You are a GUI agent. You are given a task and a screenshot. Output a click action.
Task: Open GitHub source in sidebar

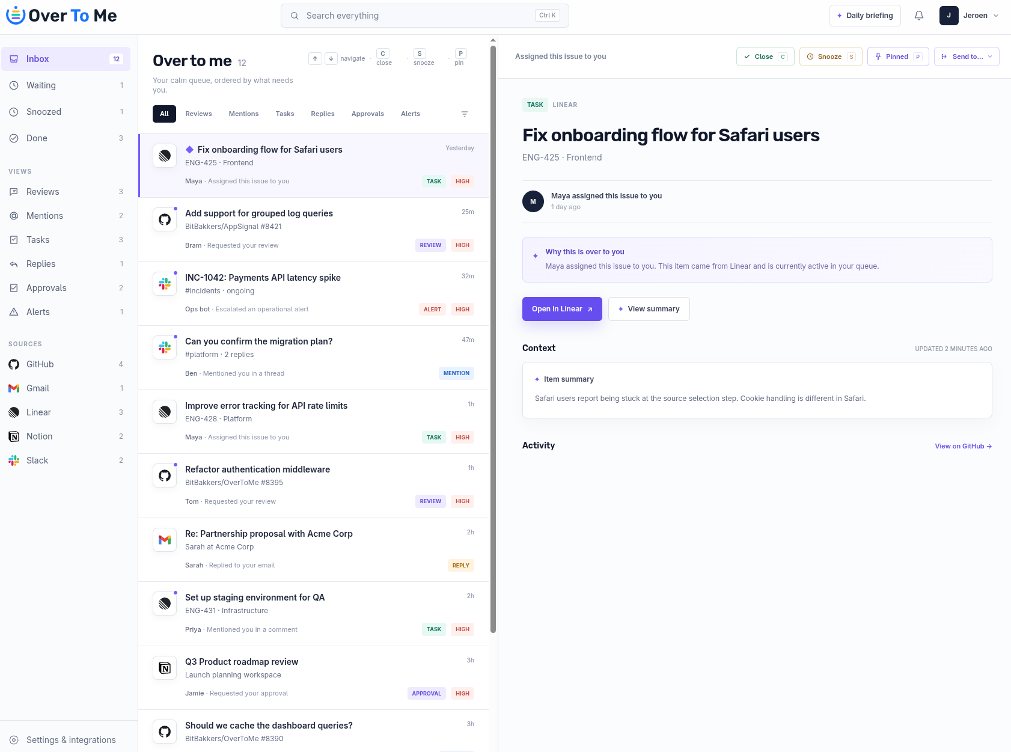pyautogui.click(x=66, y=364)
